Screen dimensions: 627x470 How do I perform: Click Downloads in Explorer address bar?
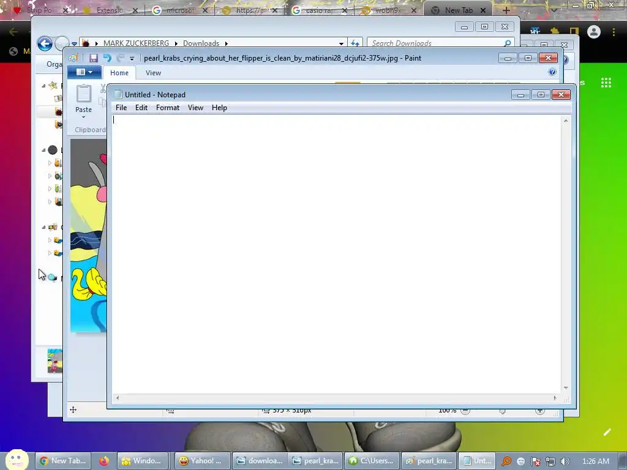pyautogui.click(x=201, y=43)
